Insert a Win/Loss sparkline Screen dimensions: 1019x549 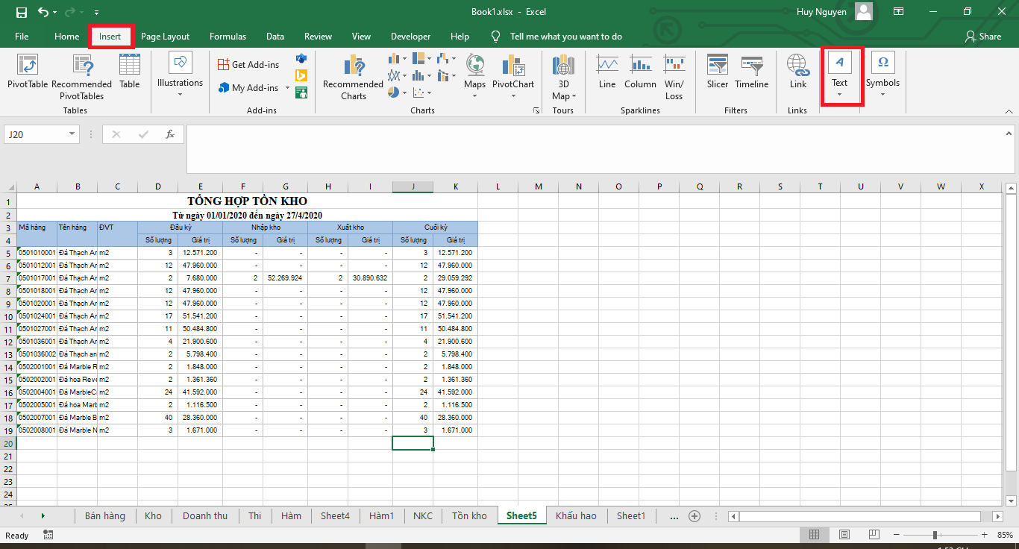(x=674, y=75)
